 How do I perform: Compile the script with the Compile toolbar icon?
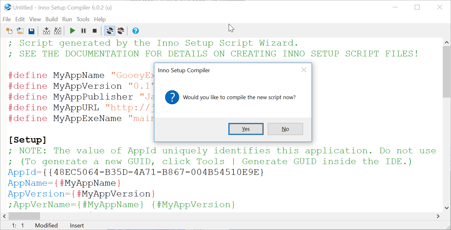tap(46, 31)
